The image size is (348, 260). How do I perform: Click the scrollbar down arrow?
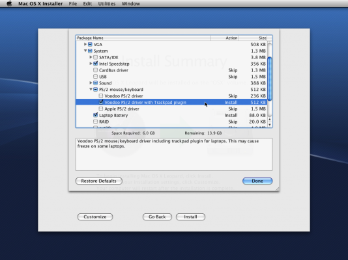[x=270, y=125]
